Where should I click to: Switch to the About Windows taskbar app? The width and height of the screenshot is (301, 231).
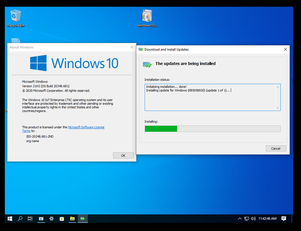tap(41, 219)
